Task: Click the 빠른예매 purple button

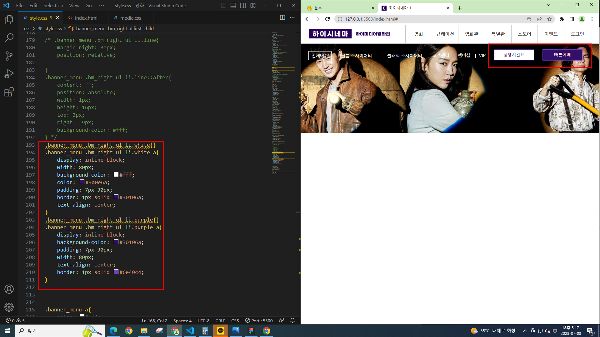Action: pos(562,55)
